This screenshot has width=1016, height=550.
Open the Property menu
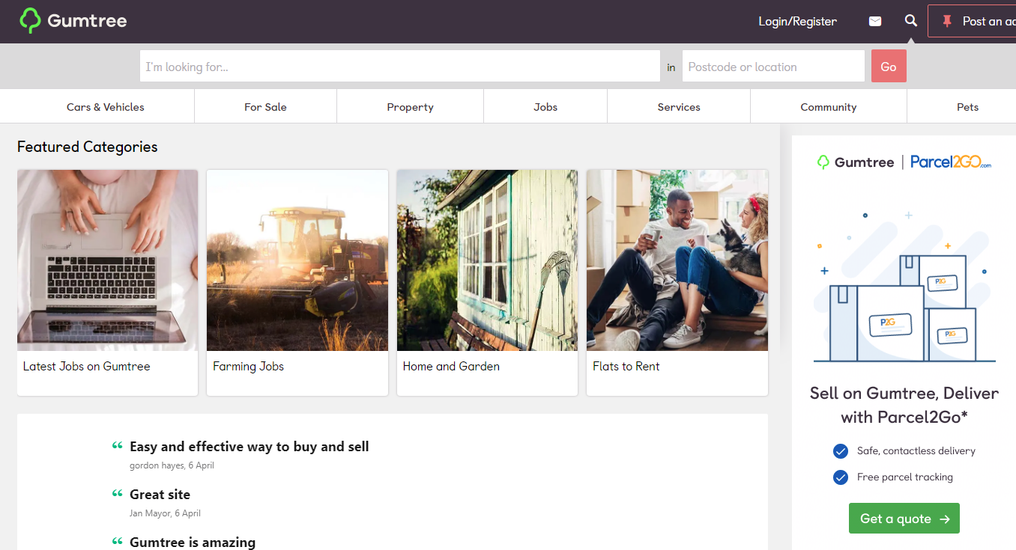click(410, 107)
